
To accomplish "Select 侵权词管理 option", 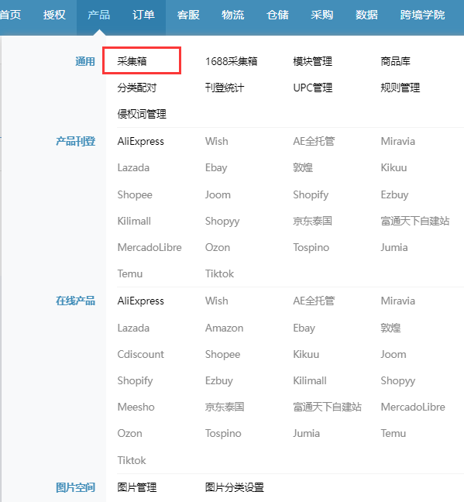I will coord(142,114).
